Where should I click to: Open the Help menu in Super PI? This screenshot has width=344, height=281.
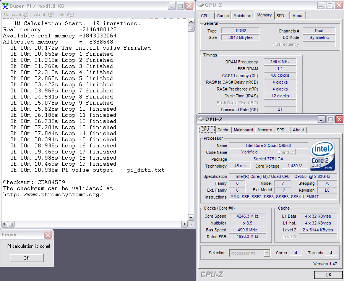67,15
